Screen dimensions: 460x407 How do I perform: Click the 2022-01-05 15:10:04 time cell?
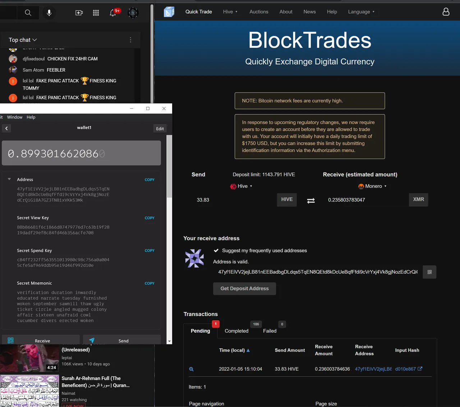click(240, 369)
